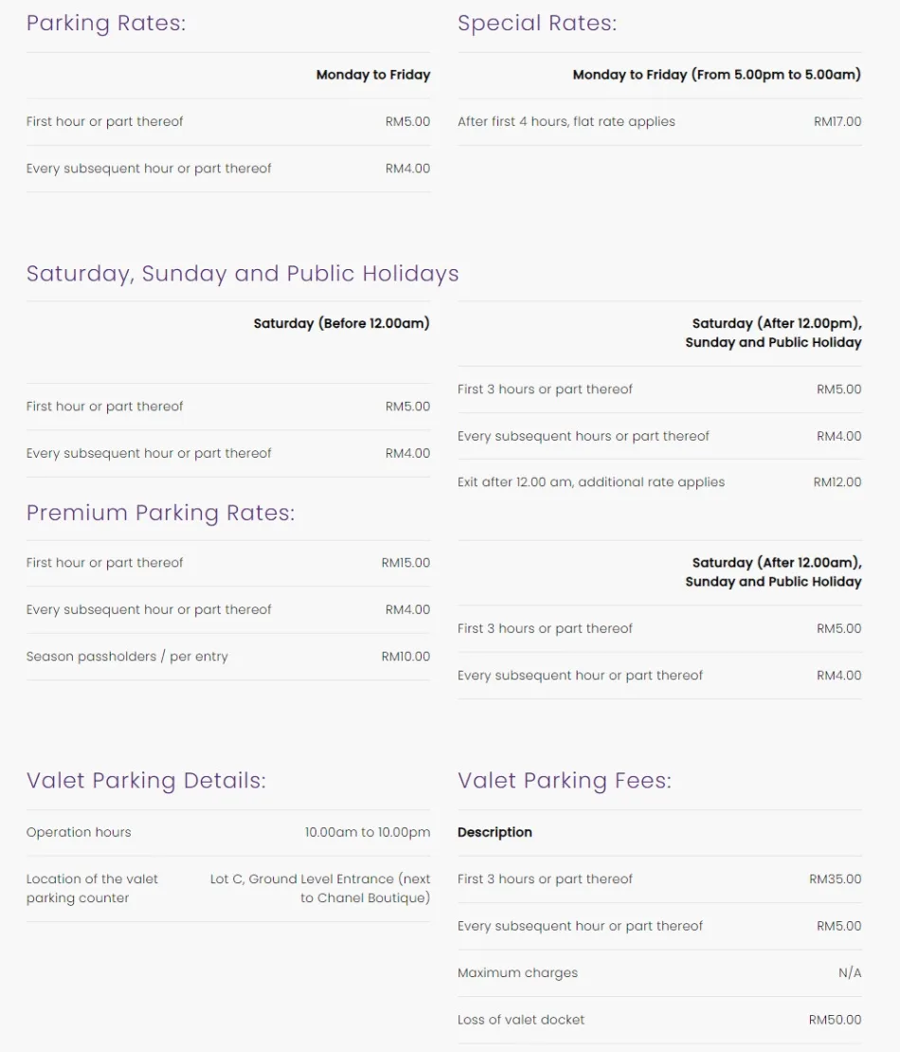The width and height of the screenshot is (900, 1052).
Task: Click 'Season passholders / per entry' row label
Action: pyautogui.click(x=127, y=657)
